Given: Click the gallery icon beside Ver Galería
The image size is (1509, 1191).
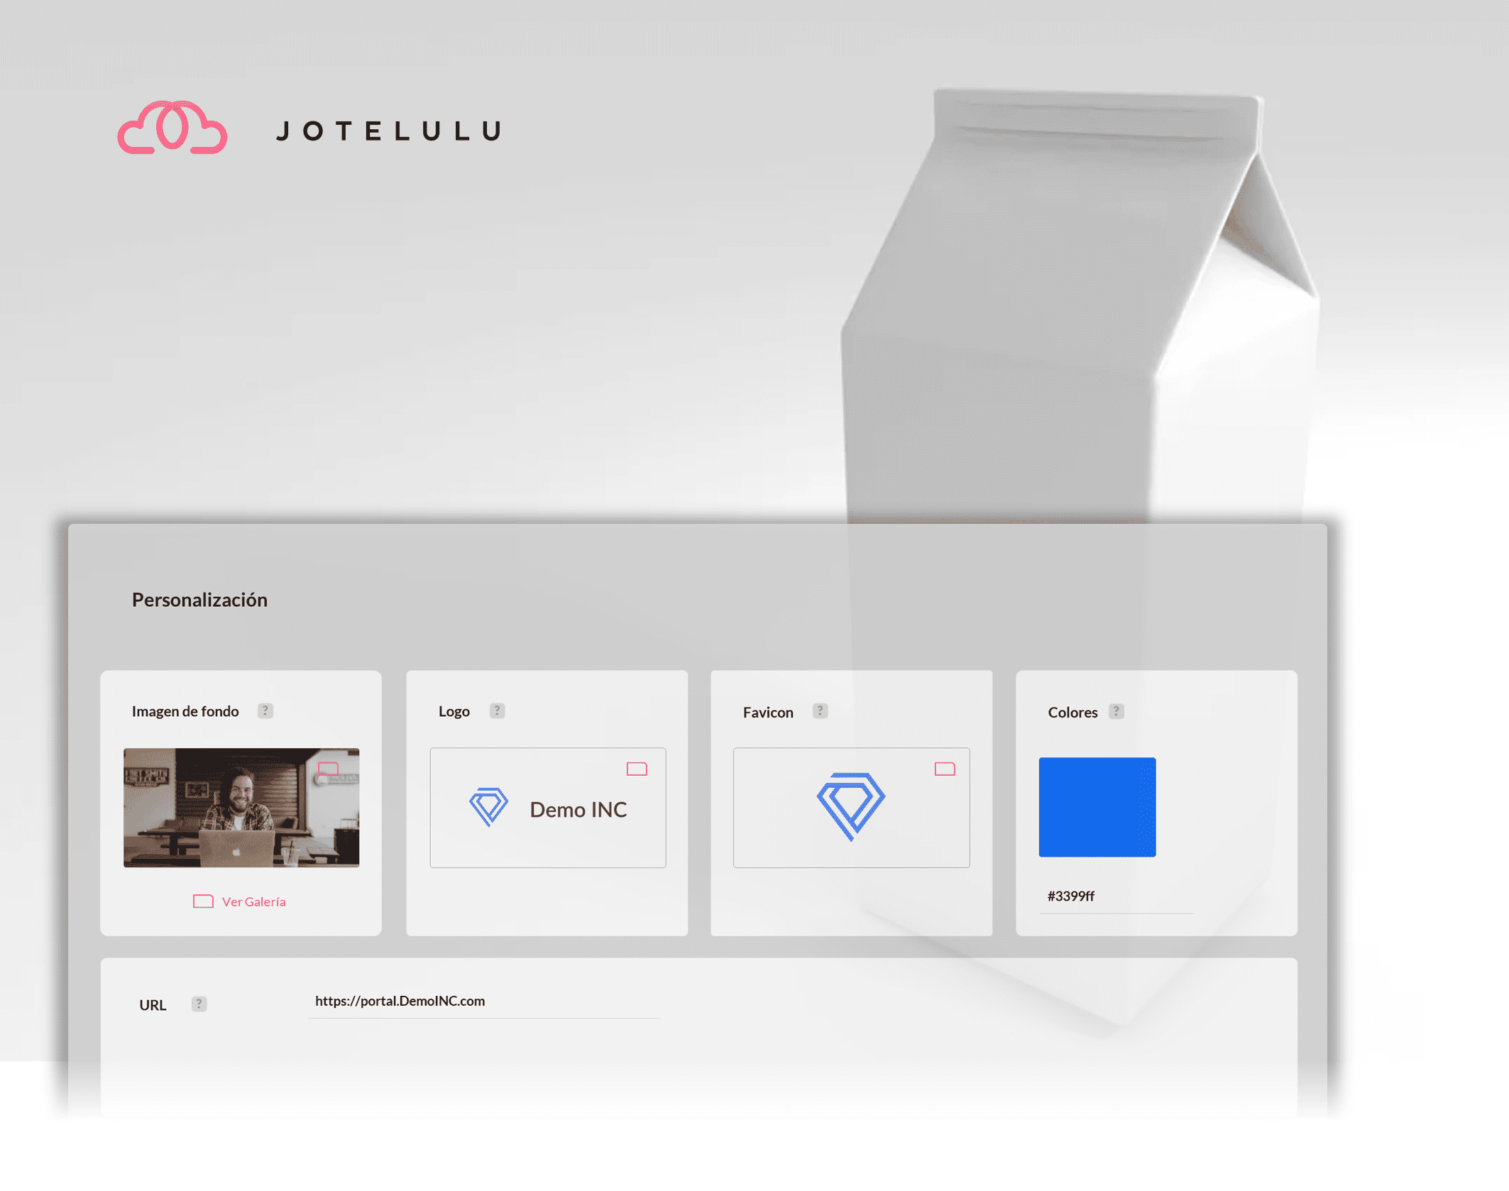Looking at the screenshot, I should click(203, 901).
